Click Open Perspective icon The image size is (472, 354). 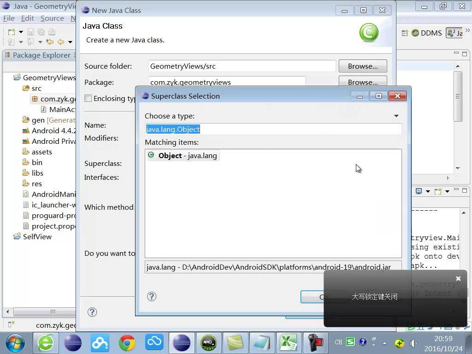click(405, 33)
